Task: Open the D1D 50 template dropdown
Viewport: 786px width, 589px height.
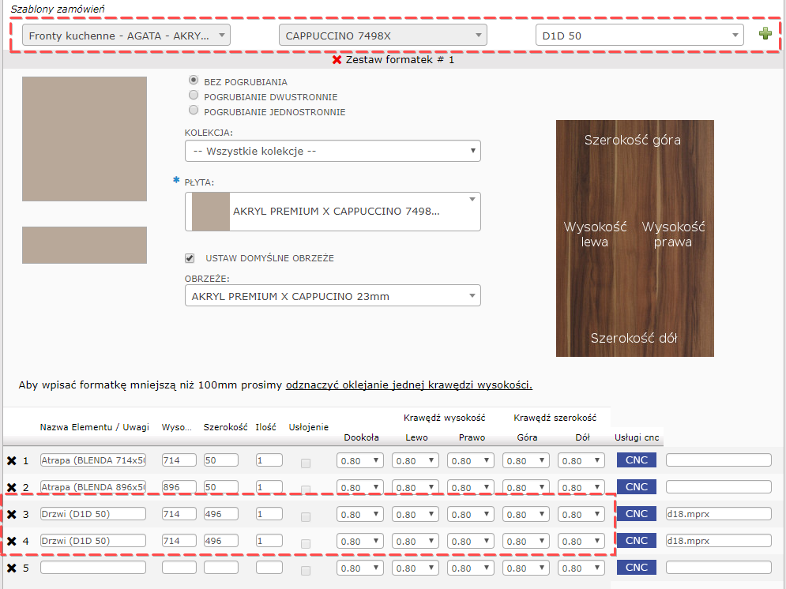Action: (x=639, y=36)
